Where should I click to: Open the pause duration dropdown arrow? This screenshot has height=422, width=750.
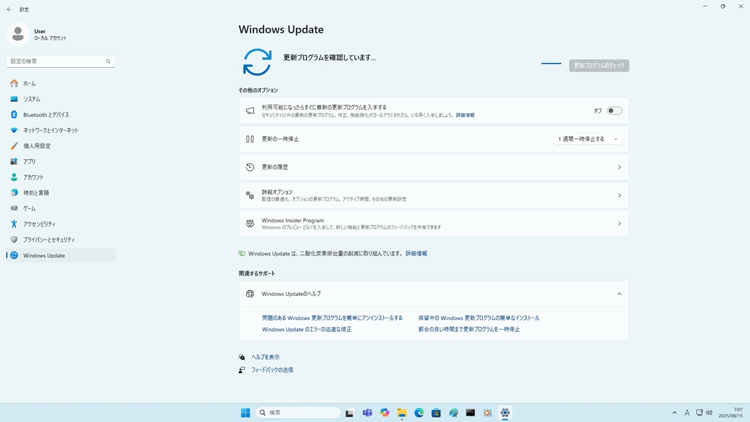[x=615, y=139]
